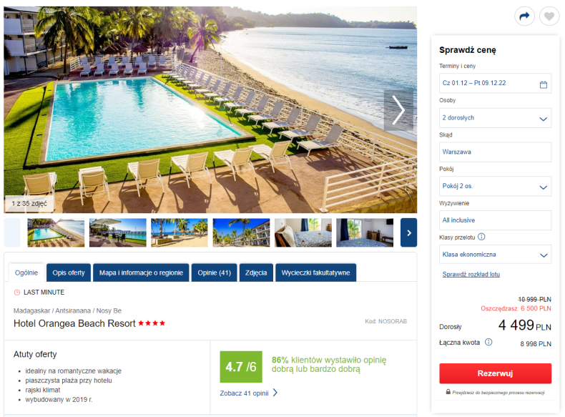565x417 pixels.
Task: Click the red Rezerwuj button
Action: tap(495, 373)
